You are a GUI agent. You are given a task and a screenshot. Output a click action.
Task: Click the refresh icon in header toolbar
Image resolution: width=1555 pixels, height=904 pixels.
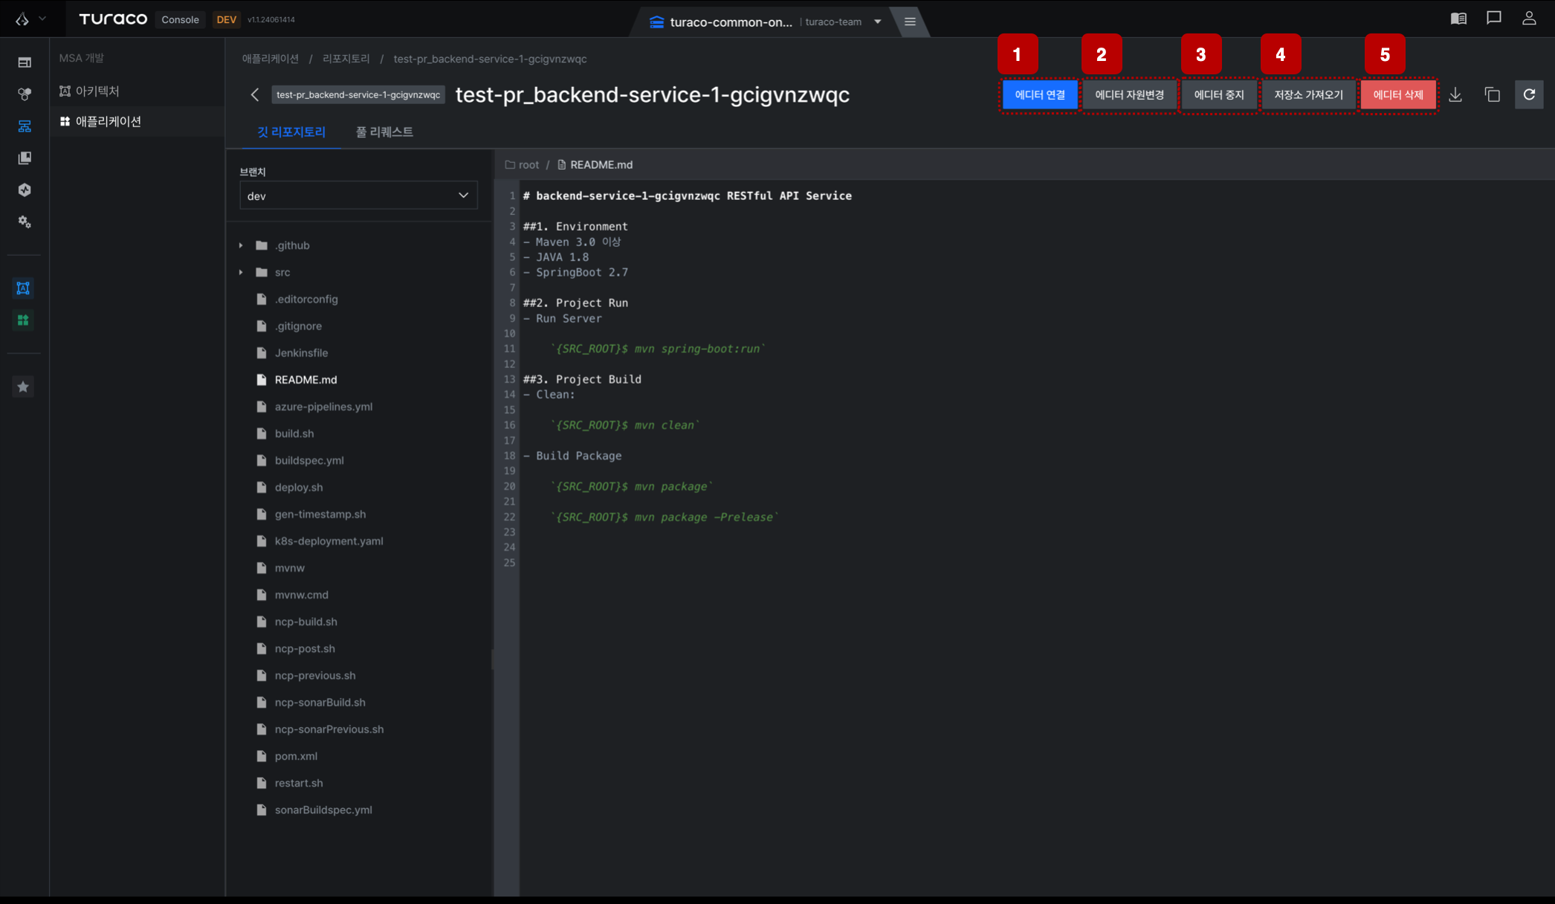[1529, 94]
